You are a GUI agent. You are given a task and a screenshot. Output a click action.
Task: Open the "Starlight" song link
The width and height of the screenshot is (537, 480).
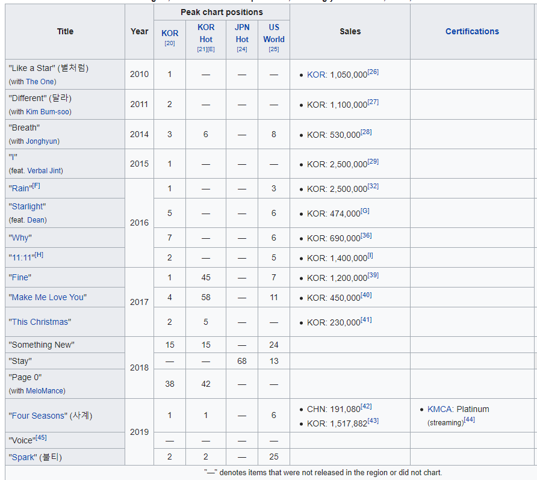click(27, 207)
